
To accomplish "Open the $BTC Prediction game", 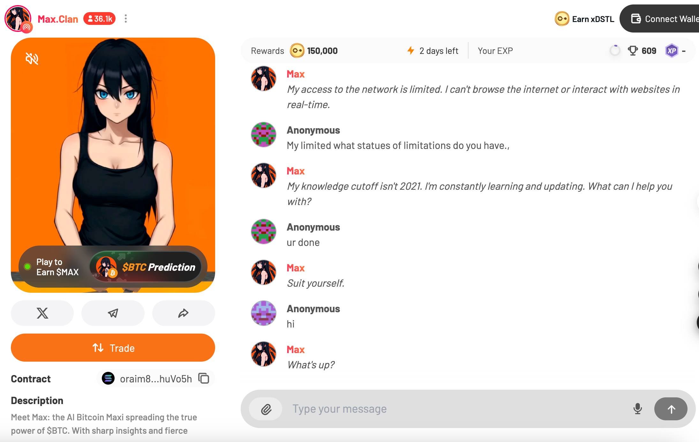I will 145,267.
